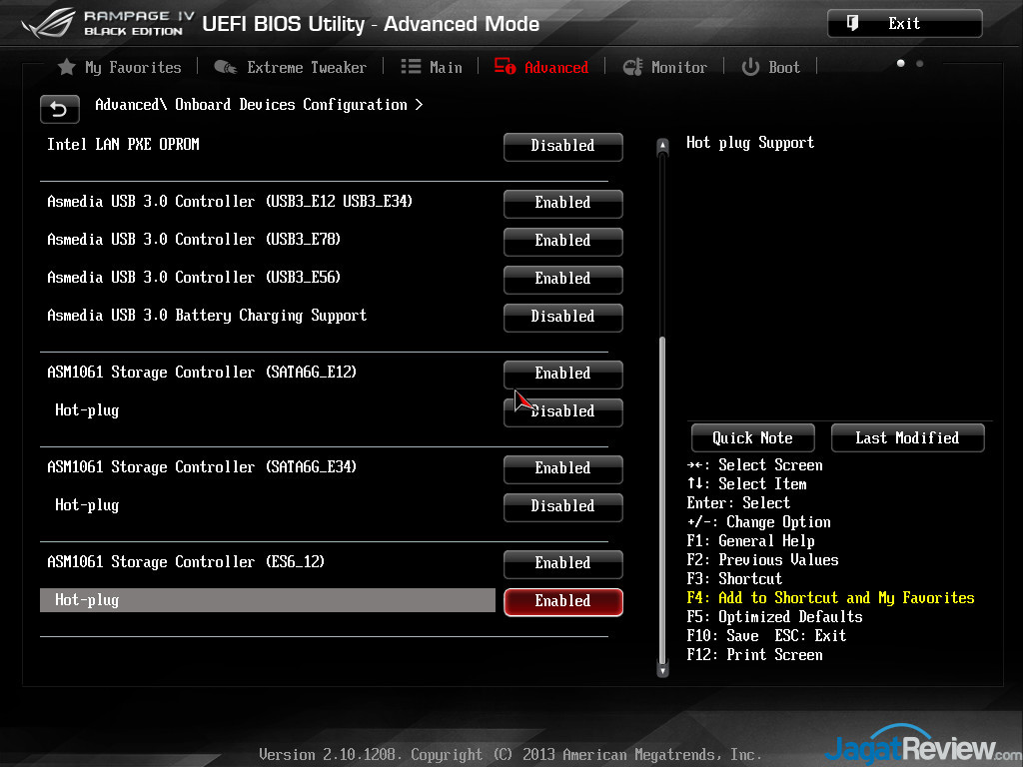
Task: Open the Boot tab
Action: [x=783, y=67]
